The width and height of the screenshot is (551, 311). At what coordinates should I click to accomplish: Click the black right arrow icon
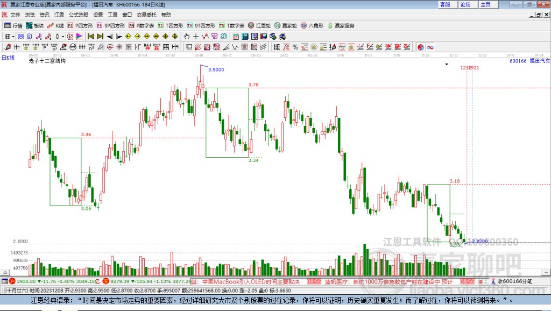click(x=119, y=37)
